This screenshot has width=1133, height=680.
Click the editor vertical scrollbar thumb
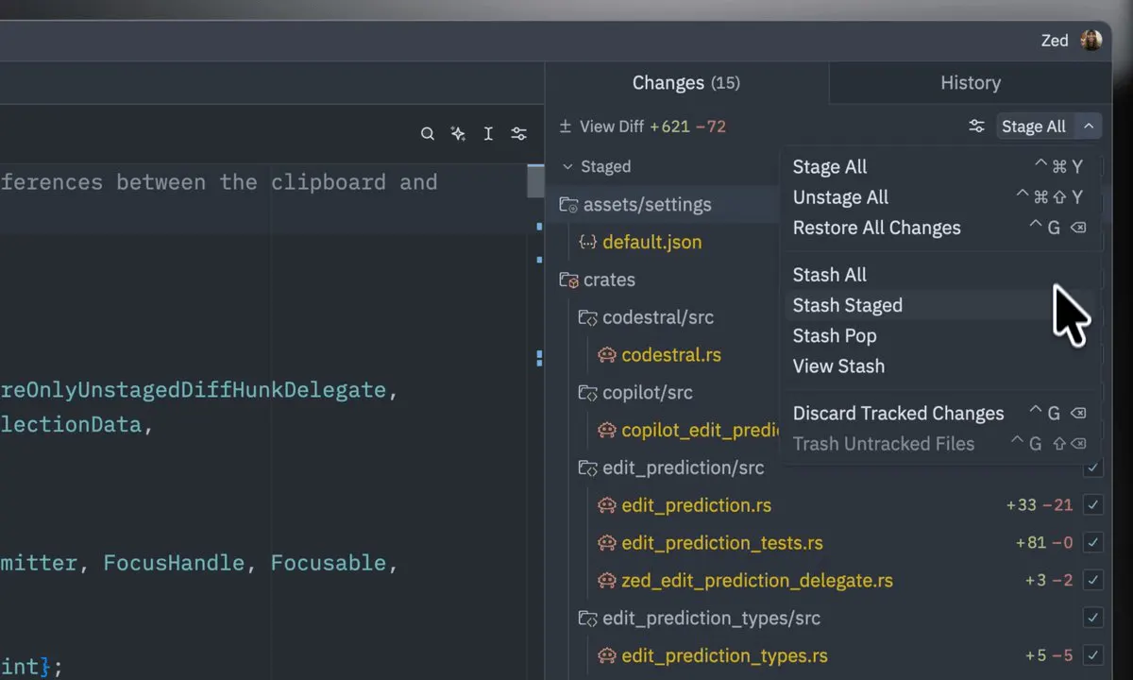[x=535, y=180]
